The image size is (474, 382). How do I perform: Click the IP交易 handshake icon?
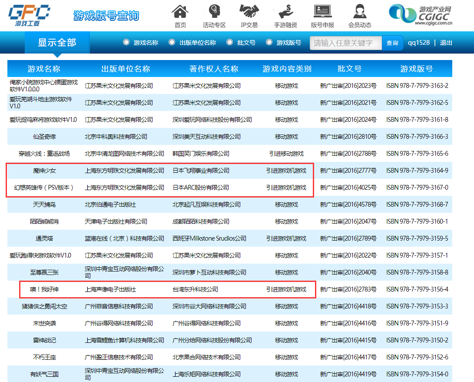click(x=249, y=11)
